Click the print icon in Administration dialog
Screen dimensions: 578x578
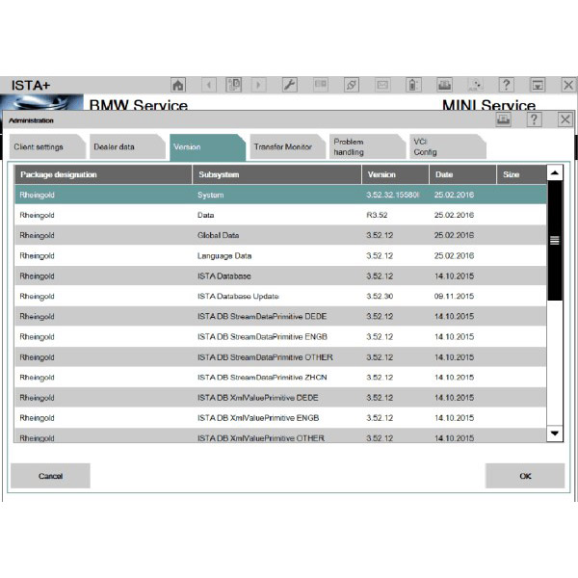point(503,119)
